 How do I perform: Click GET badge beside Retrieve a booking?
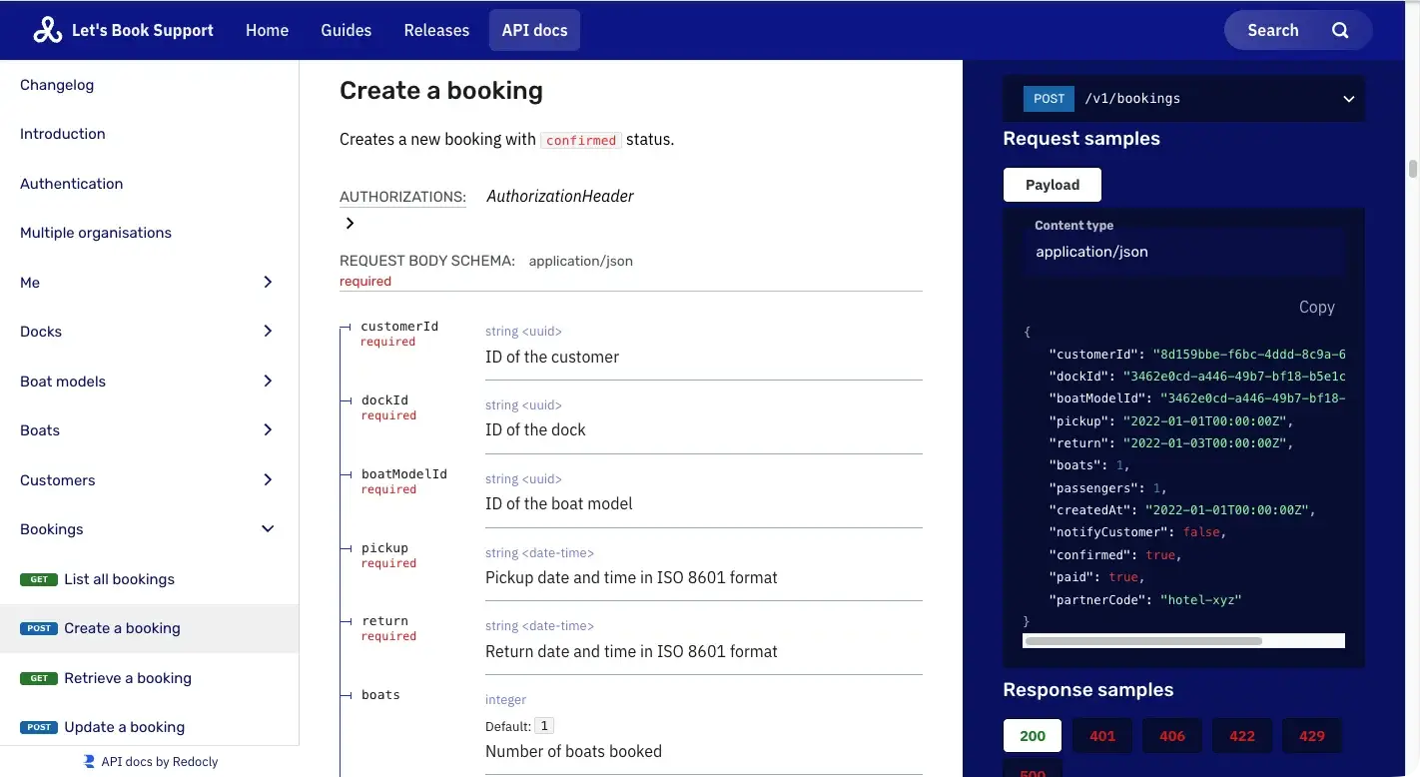coord(39,678)
